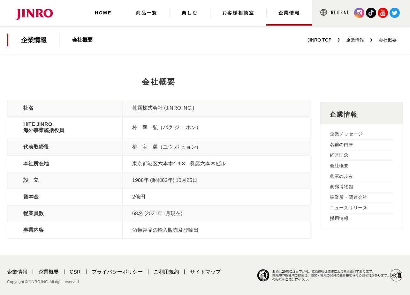Click the 本社所在地 row label

[36, 164]
